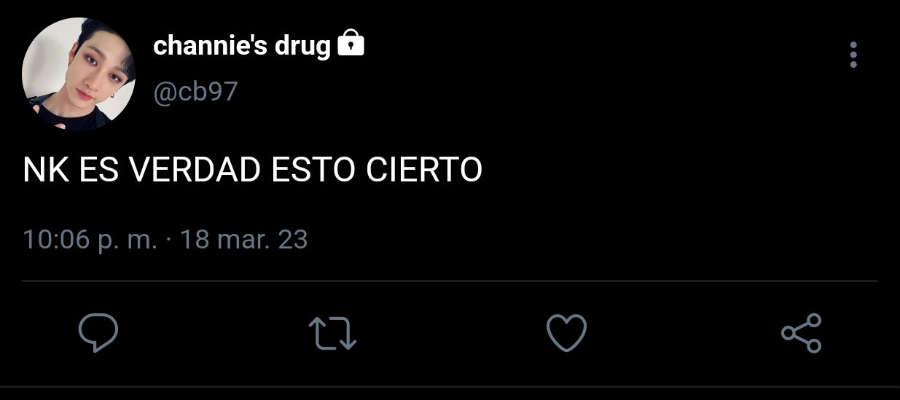View channie's drug profile picture

coord(79,75)
